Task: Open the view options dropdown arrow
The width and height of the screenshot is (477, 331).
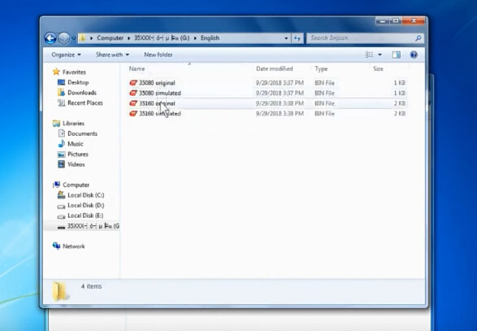Action: click(x=379, y=54)
